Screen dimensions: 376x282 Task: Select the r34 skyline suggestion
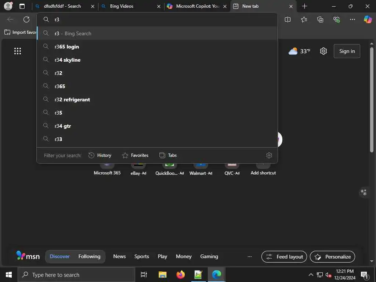pos(157,60)
